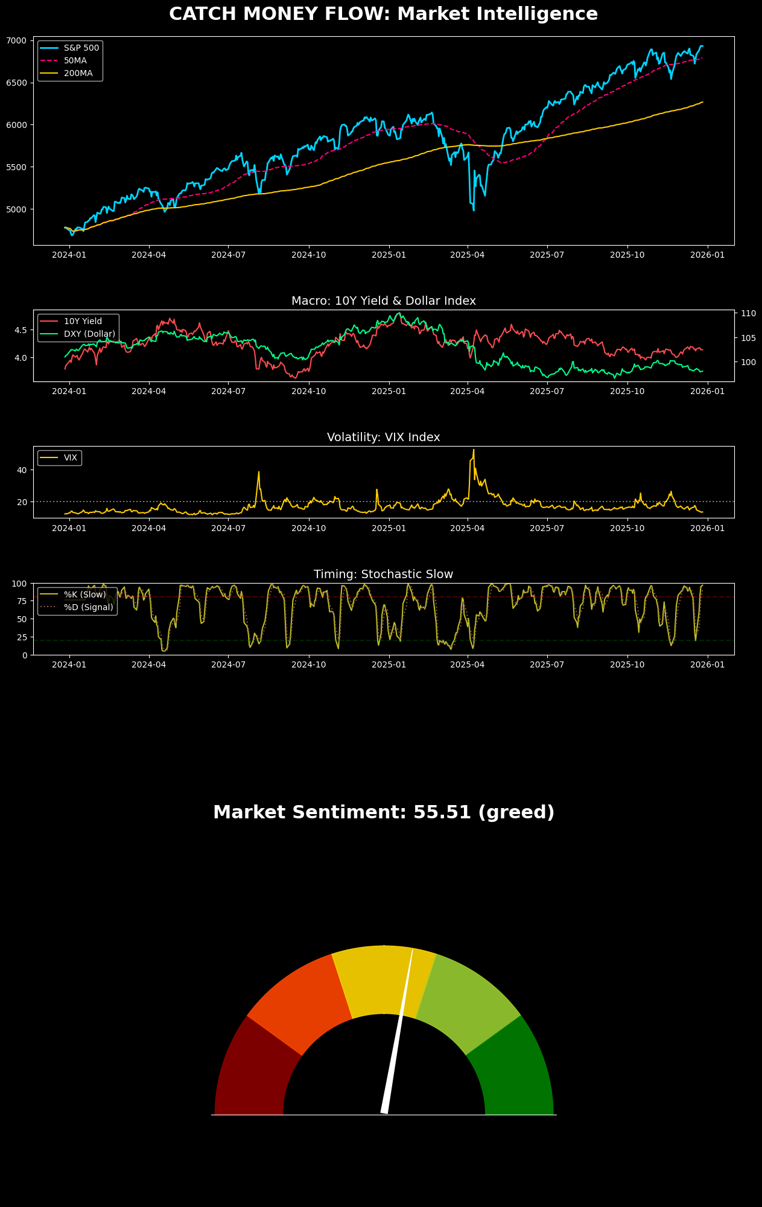Click the Market Sentiment 55.51 heading
This screenshot has height=1207, width=762.
click(384, 812)
